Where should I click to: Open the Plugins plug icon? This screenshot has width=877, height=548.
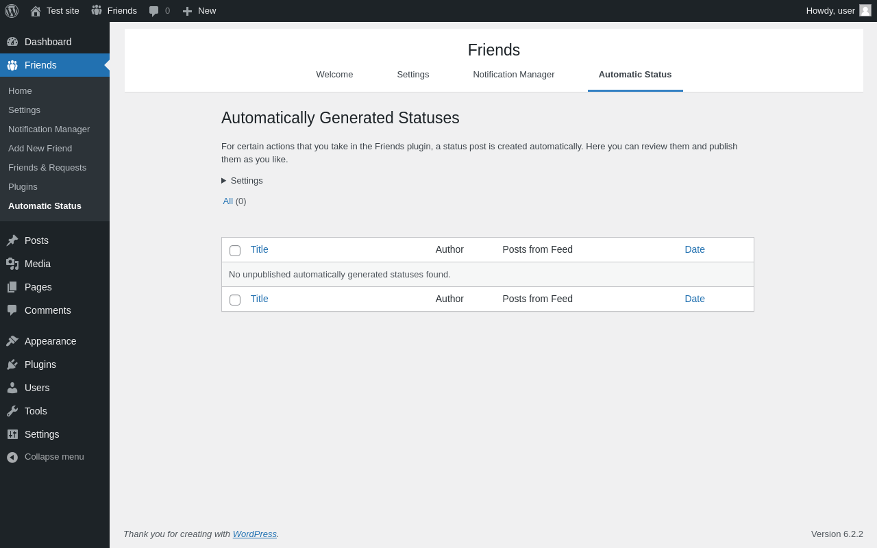pos(12,364)
